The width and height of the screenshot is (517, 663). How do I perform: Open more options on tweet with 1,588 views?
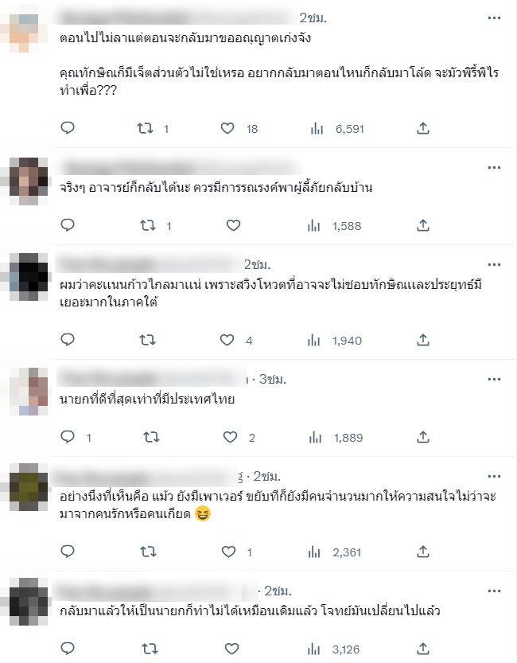494,167
